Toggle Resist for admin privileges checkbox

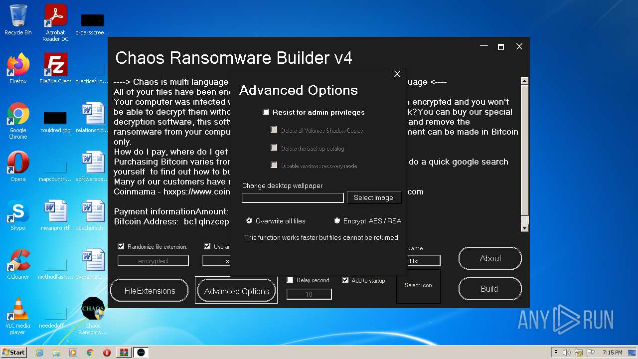pos(266,113)
